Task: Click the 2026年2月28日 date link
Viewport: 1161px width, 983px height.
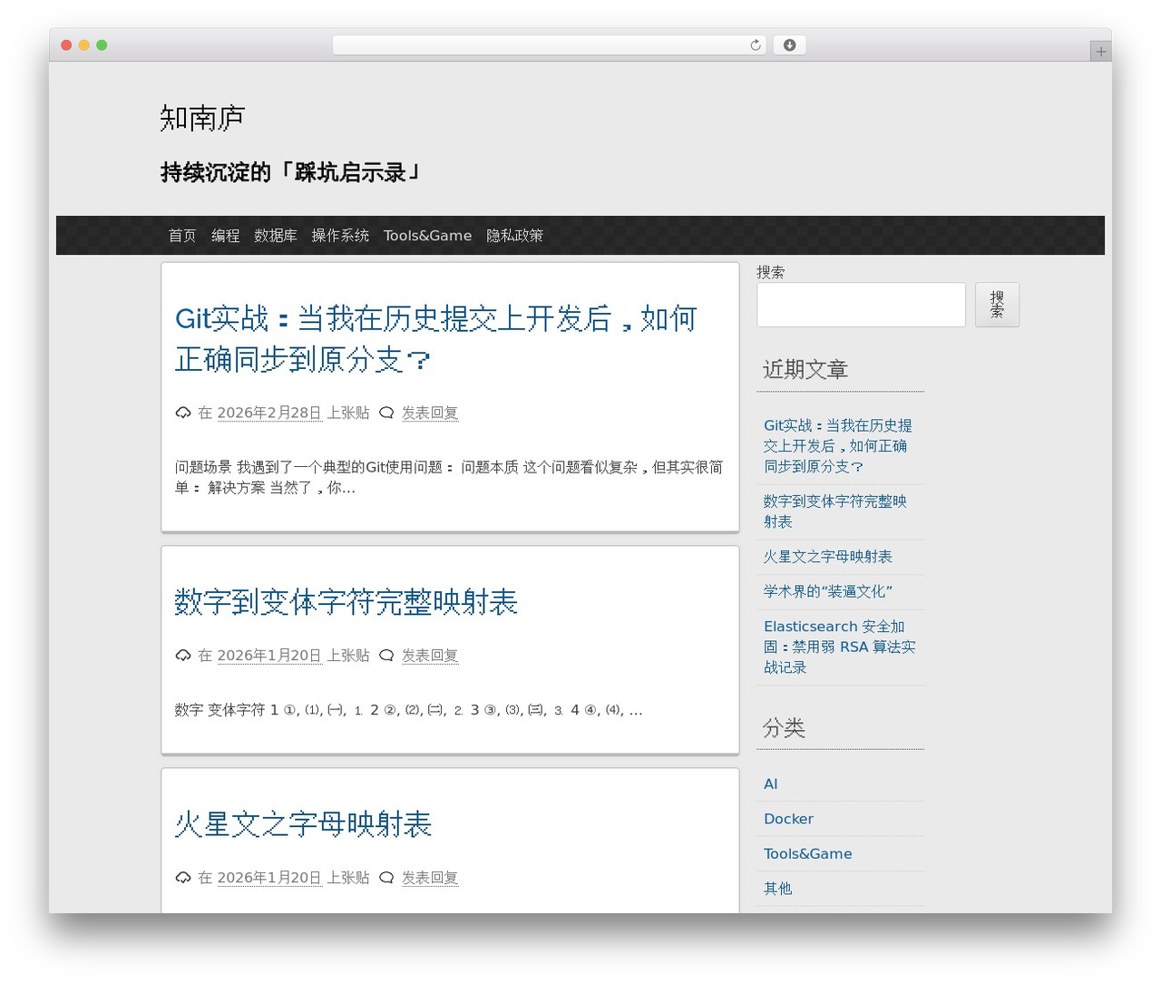Action: 269,414
